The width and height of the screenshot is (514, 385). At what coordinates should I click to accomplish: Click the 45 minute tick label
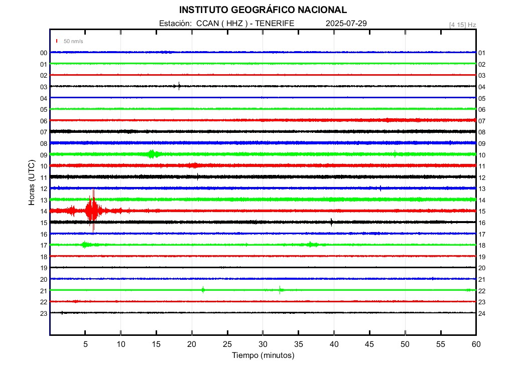[369, 344]
